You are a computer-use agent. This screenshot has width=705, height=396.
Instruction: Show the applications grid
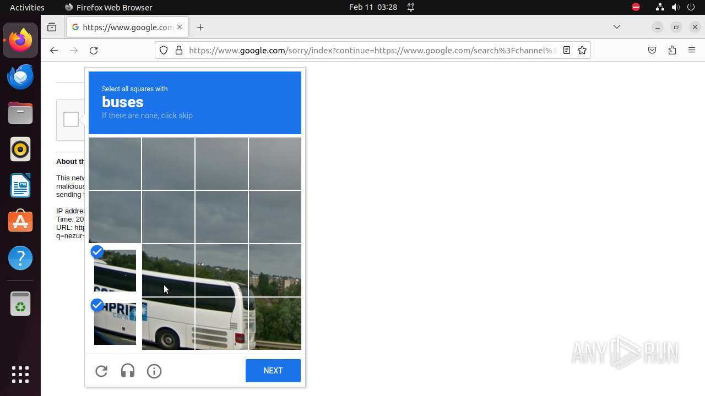tap(20, 375)
